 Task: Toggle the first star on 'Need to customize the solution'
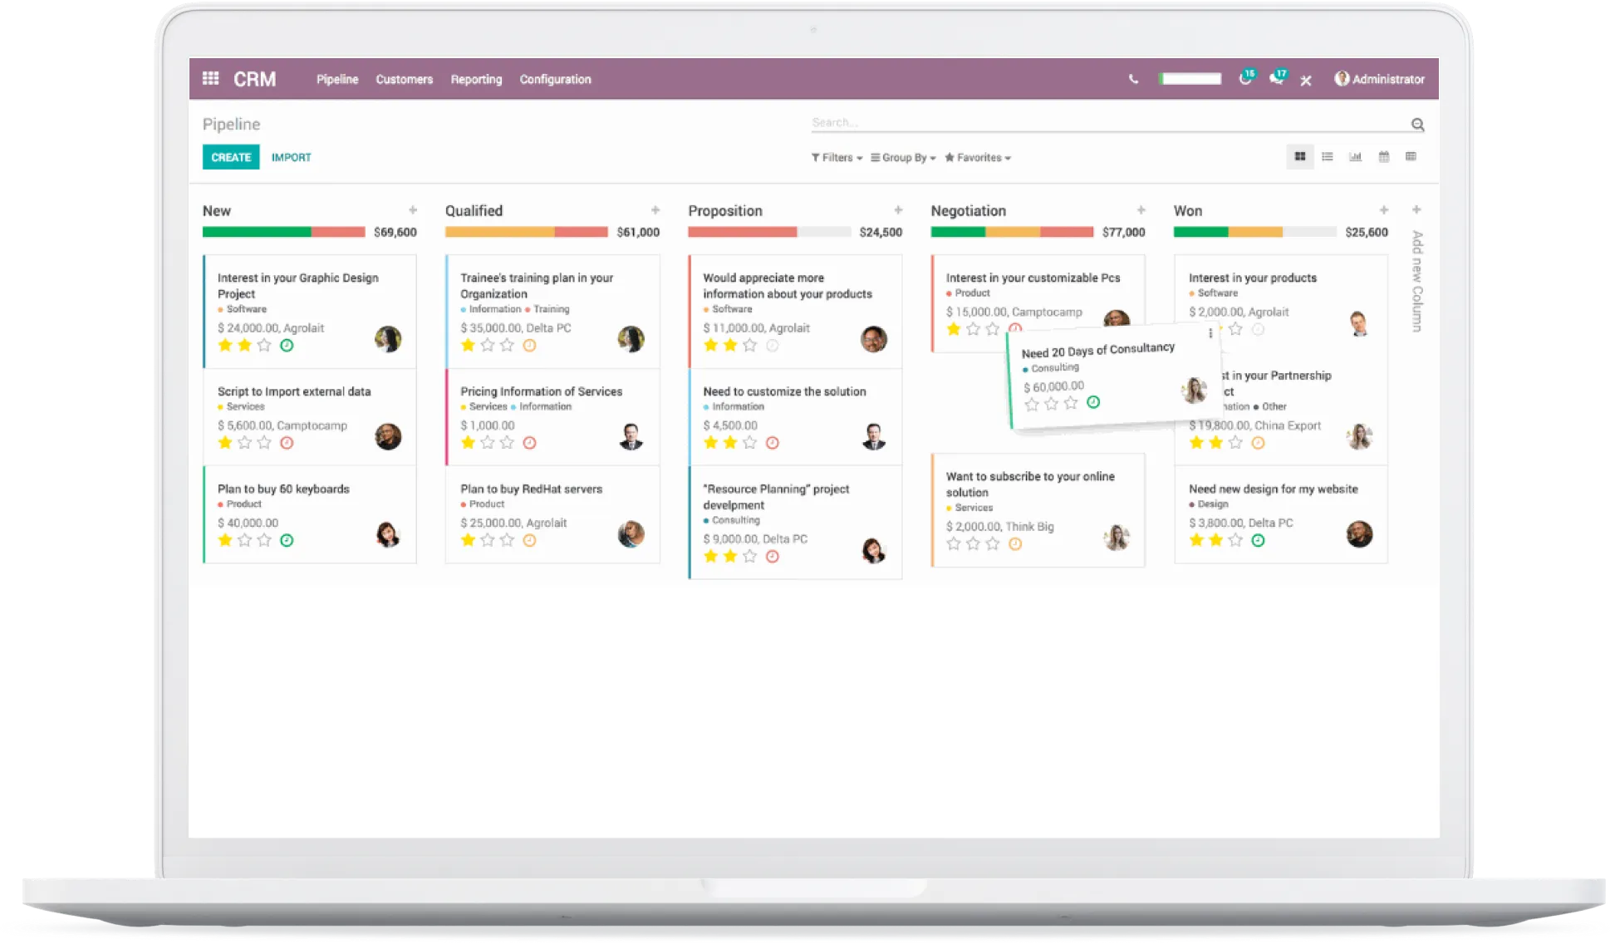(711, 442)
